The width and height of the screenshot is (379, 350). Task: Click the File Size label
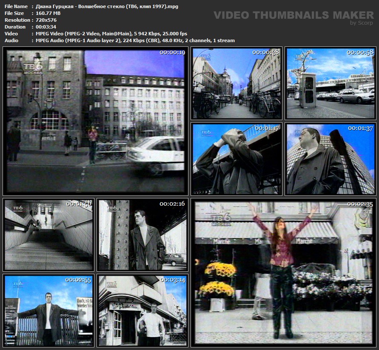click(14, 13)
